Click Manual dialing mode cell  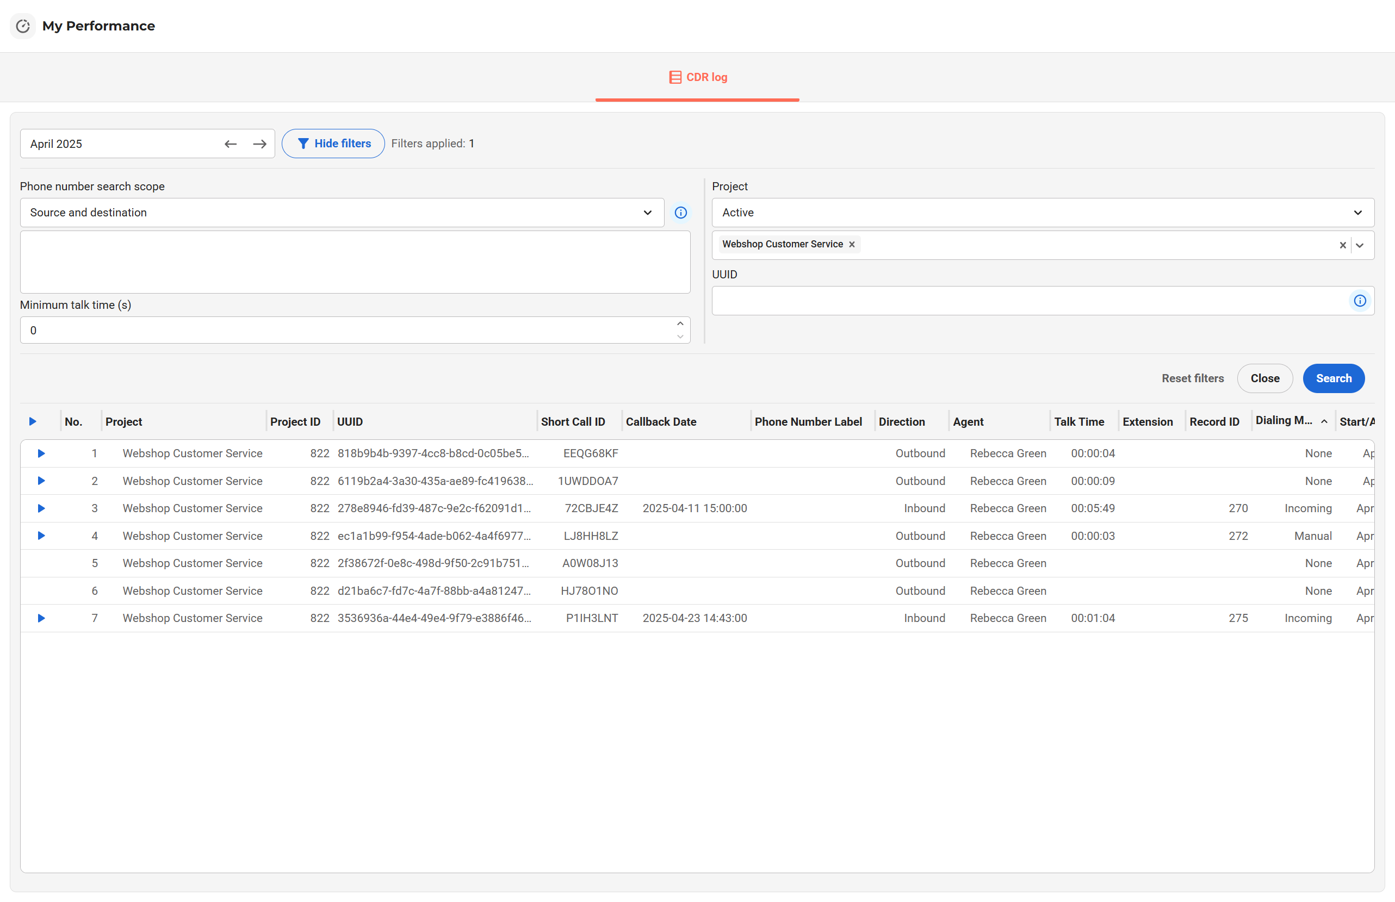[x=1312, y=536]
